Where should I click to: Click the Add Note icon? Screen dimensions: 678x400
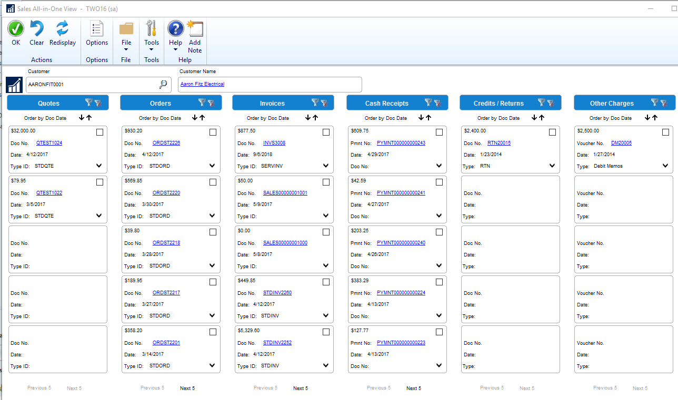click(x=195, y=29)
